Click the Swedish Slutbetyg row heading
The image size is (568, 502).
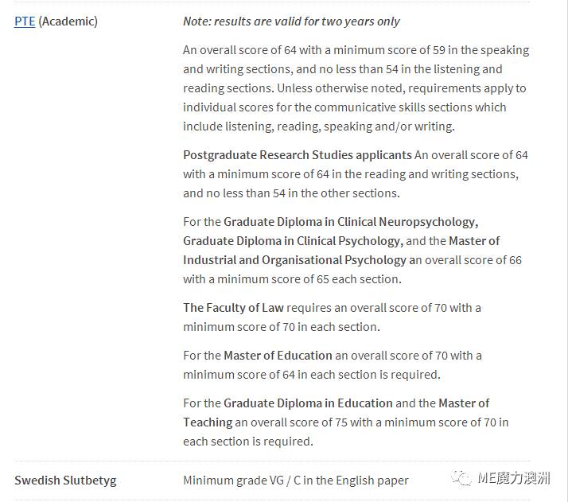[65, 481]
